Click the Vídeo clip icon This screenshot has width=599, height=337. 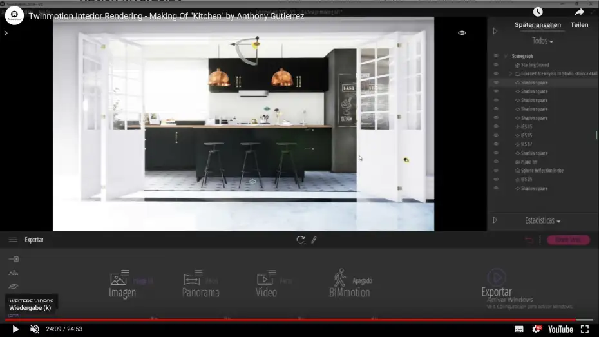point(266,277)
